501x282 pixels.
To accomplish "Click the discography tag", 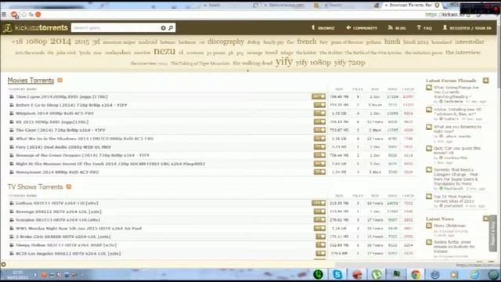I will click(x=225, y=42).
